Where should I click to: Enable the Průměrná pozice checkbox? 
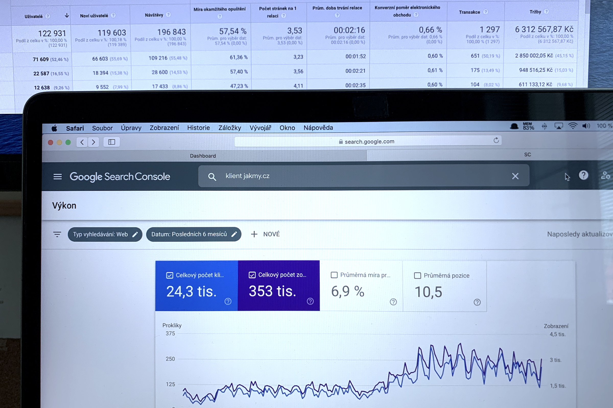point(417,275)
